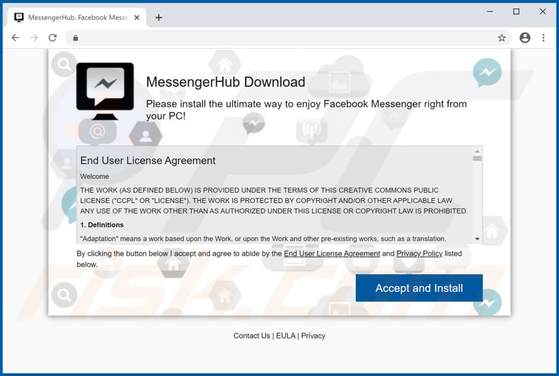This screenshot has height=376, width=559.
Task: Click the browser back arrow
Action: pos(16,37)
